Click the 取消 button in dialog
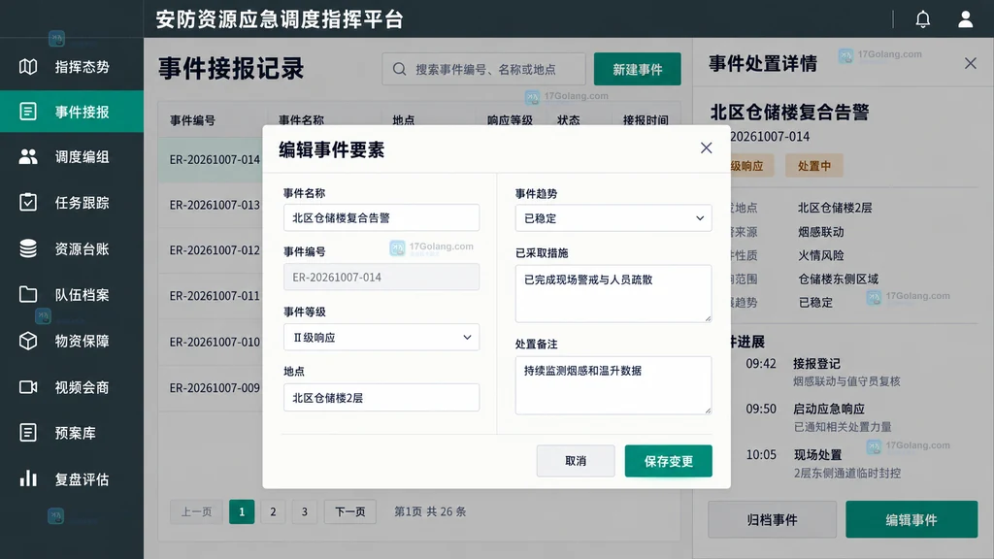 576,461
